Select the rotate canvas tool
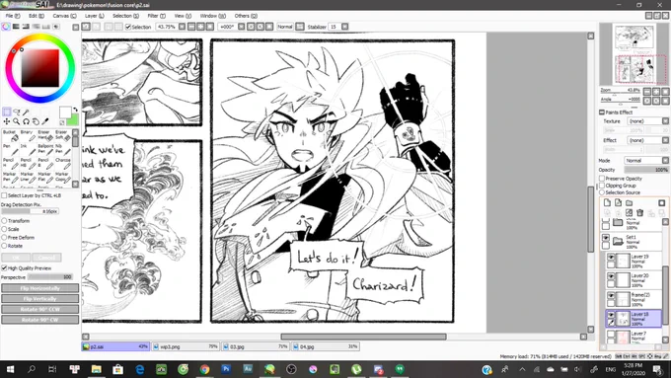The width and height of the screenshot is (671, 378). pyautogui.click(x=26, y=121)
